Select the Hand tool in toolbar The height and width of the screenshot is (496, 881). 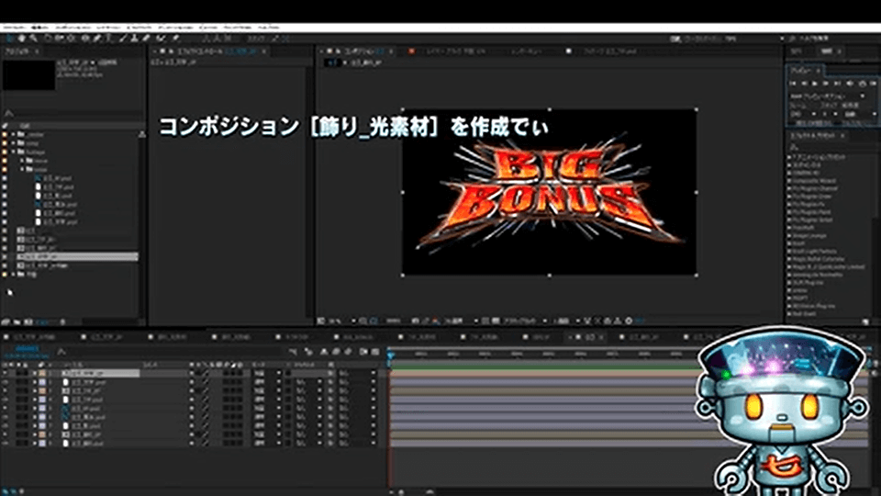click(19, 39)
